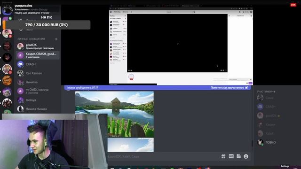This screenshot has height=169, width=301.
Task: Click the purple Chat button in Twitch chat
Action: (x=250, y=83)
